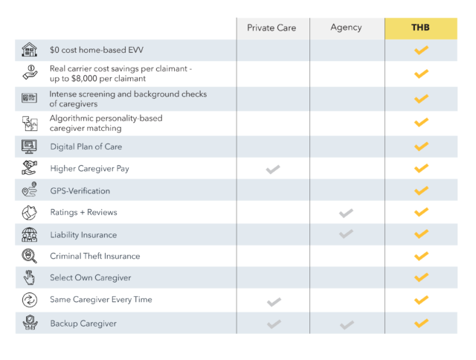Click the handshake icon for Higher Caregiver Pay
The width and height of the screenshot is (476, 360).
[29, 168]
